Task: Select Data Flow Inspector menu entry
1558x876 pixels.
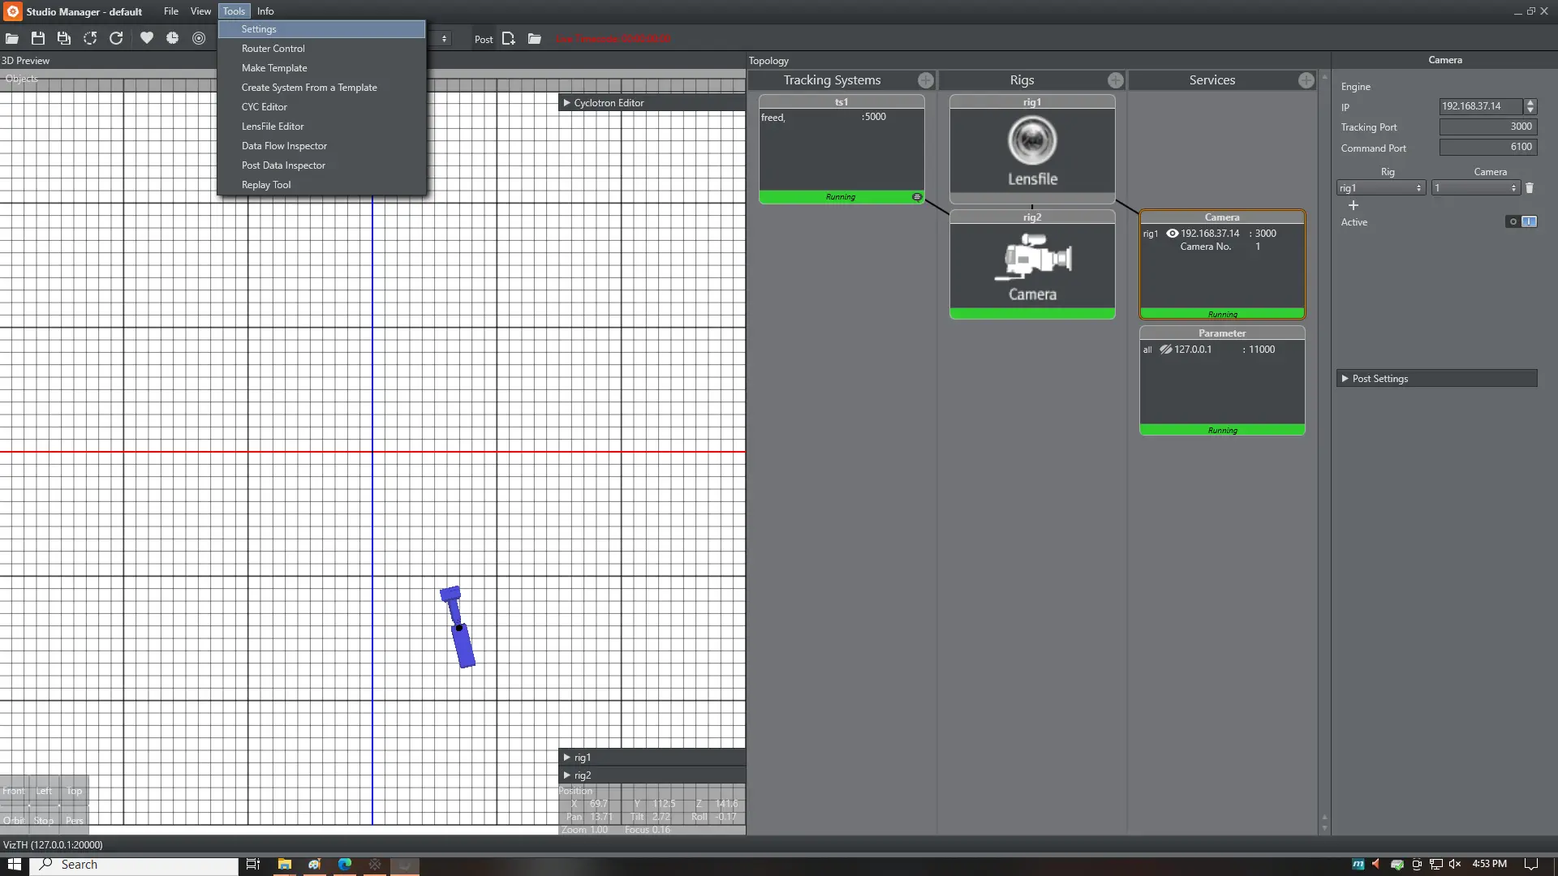Action: [284, 146]
